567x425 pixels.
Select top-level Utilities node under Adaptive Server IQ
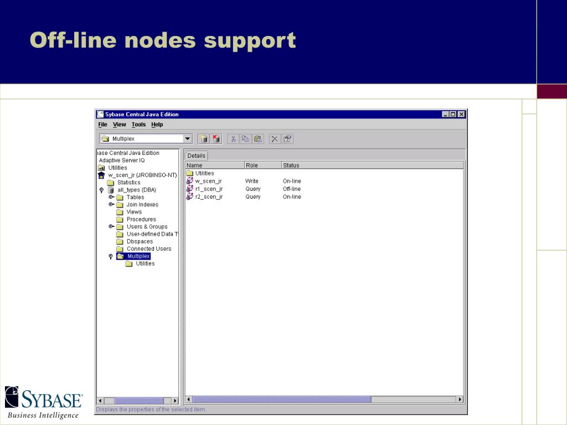pyautogui.click(x=117, y=168)
